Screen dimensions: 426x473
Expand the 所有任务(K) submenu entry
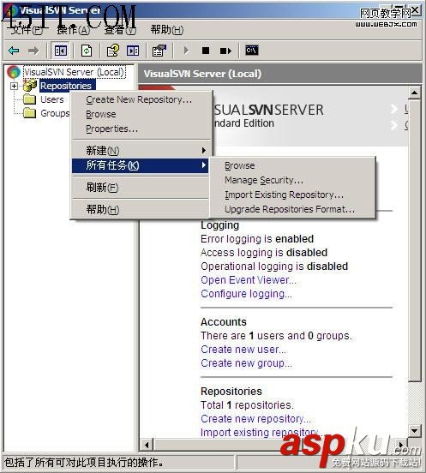pyautogui.click(x=140, y=165)
